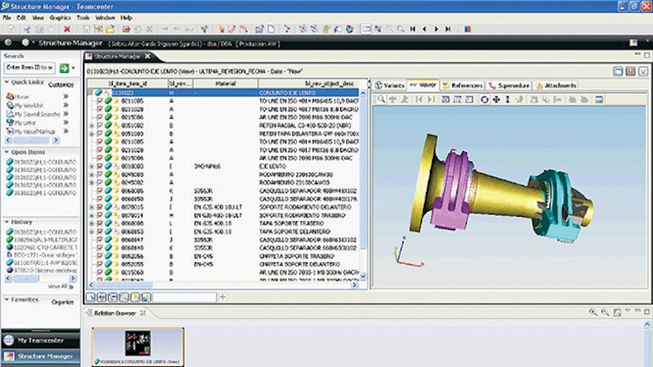The width and height of the screenshot is (653, 367).
Task: Click the image snapshot icon in viewer toolbar
Action: point(599,99)
